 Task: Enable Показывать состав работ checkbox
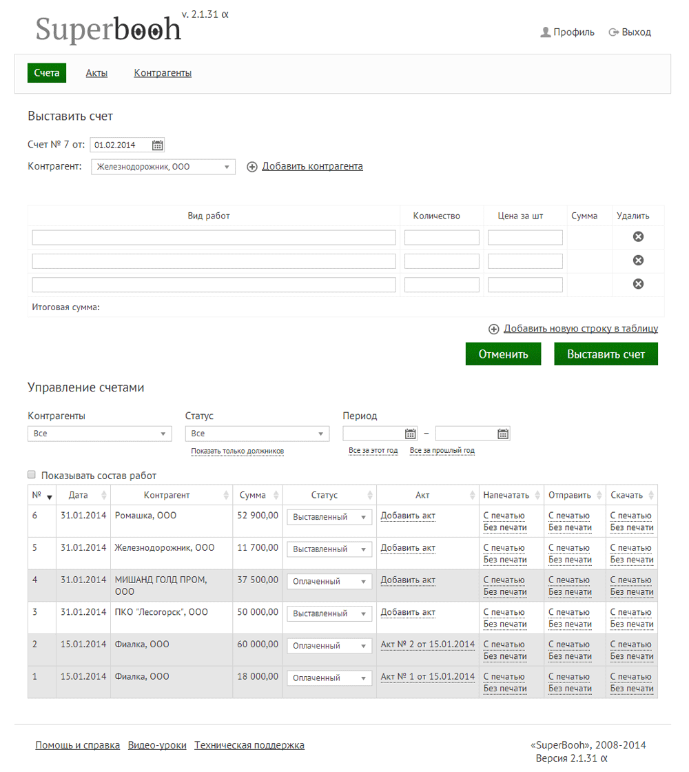(x=32, y=475)
